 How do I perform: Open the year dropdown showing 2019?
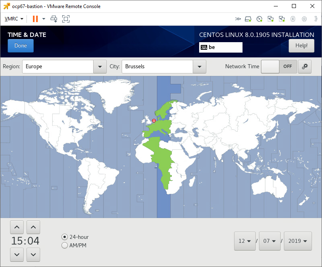[x=298, y=241]
